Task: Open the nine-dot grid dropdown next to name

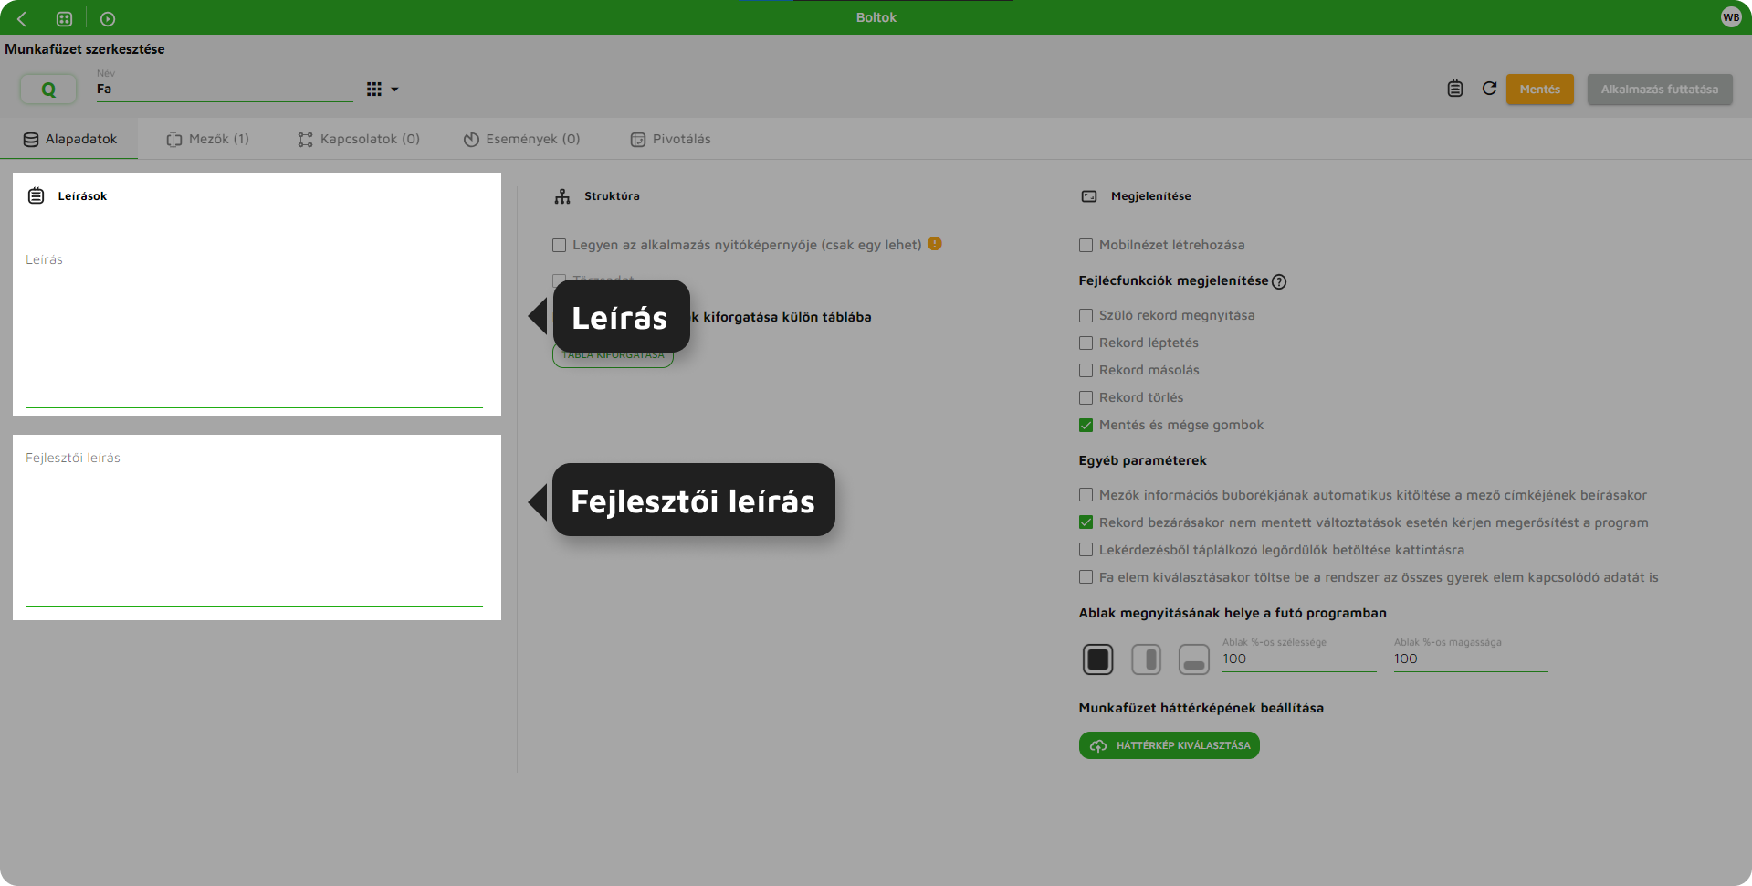Action: point(383,90)
